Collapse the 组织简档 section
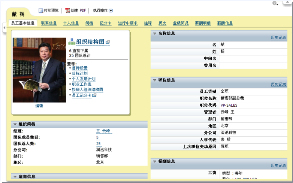 tap(15, 124)
